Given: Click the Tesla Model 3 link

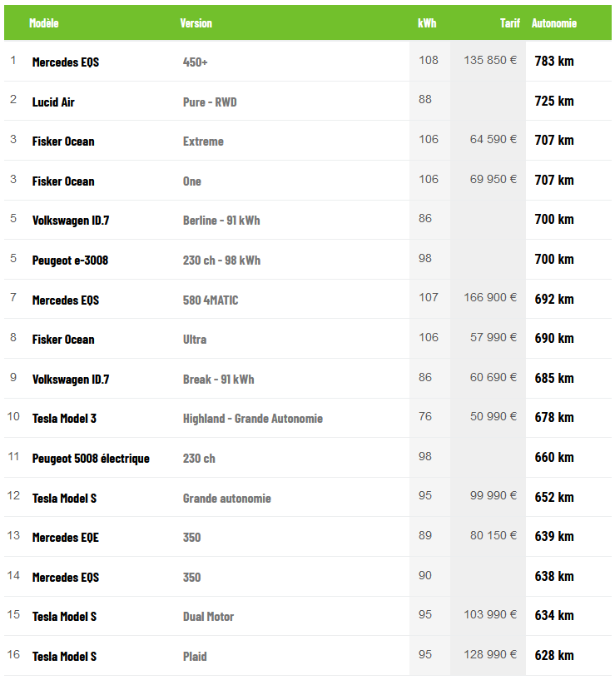Looking at the screenshot, I should tap(64, 419).
